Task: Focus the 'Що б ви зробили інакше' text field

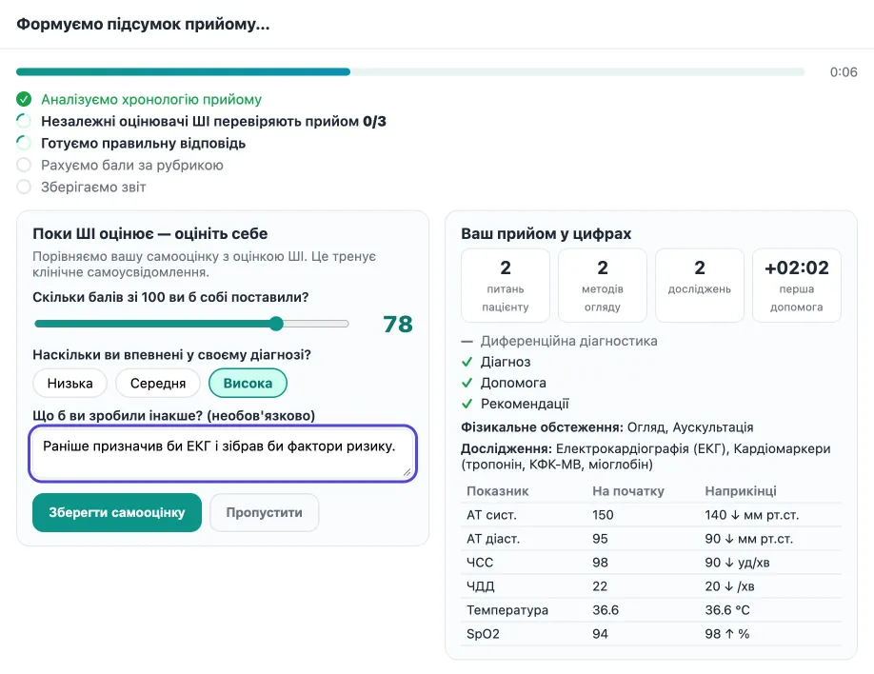Action: click(x=223, y=453)
